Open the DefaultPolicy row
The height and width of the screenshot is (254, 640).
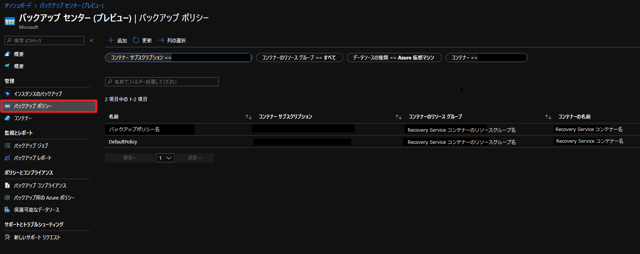coord(372,142)
